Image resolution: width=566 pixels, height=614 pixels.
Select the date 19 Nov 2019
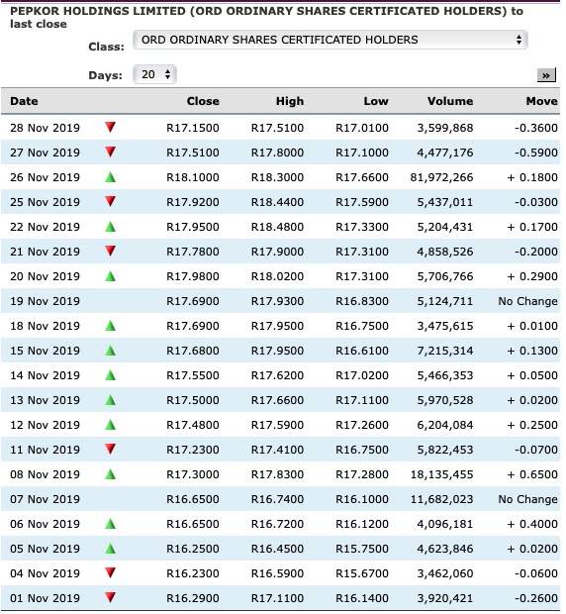click(45, 301)
